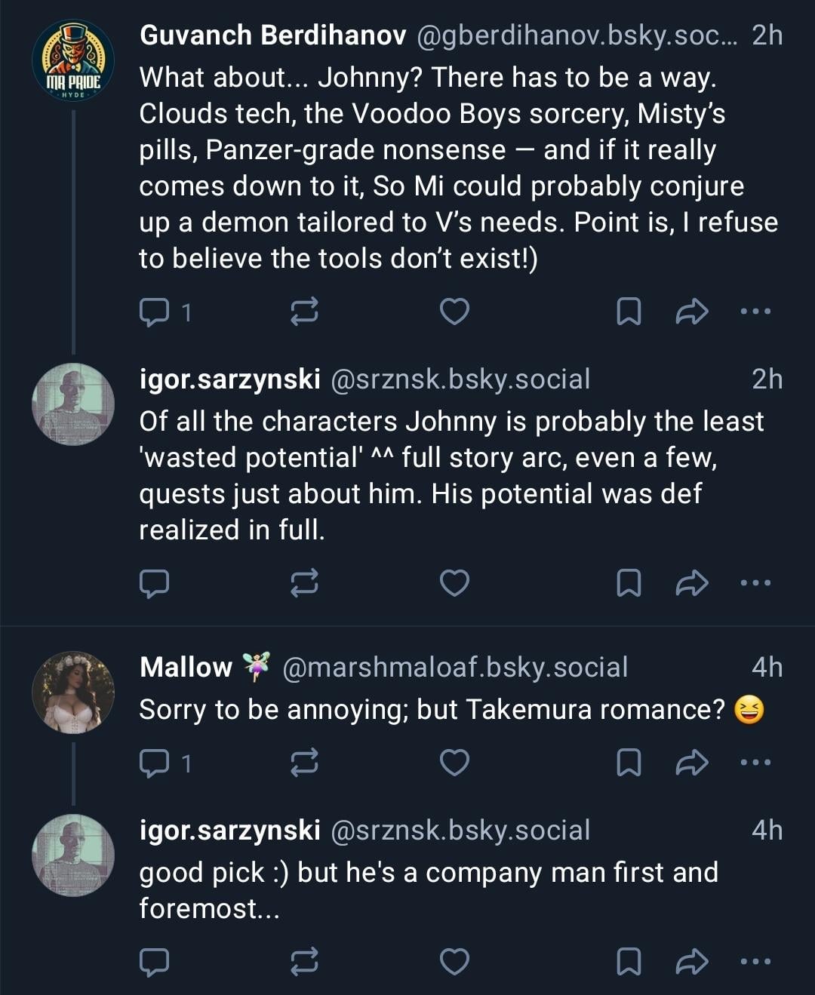
Task: Reply to Guvanch Berdihanov's Johnny post
Action: click(x=155, y=311)
